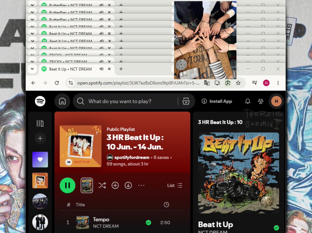View site information icon in the address bar
This screenshot has height=233, width=312.
click(x=71, y=83)
